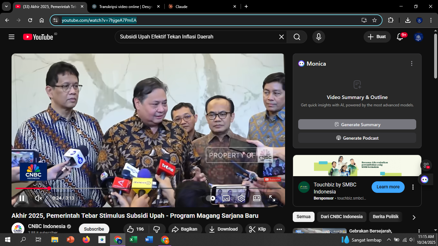This screenshot has width=438, height=246.
Task: Click the Monica floating sidebar icon
Action: coord(425,179)
